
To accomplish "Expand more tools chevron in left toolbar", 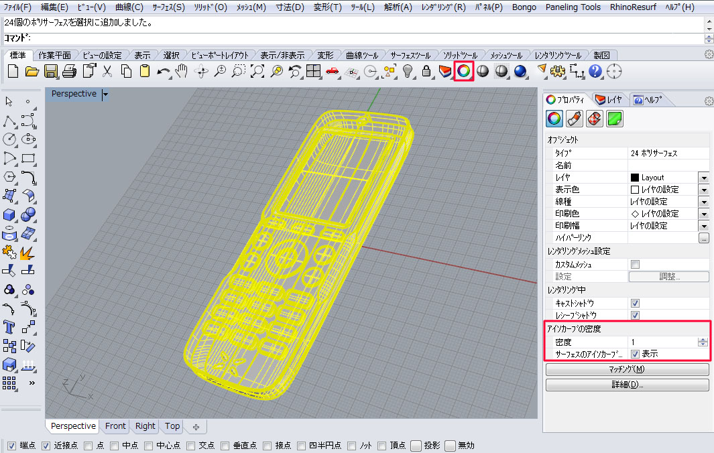I will (32, 383).
